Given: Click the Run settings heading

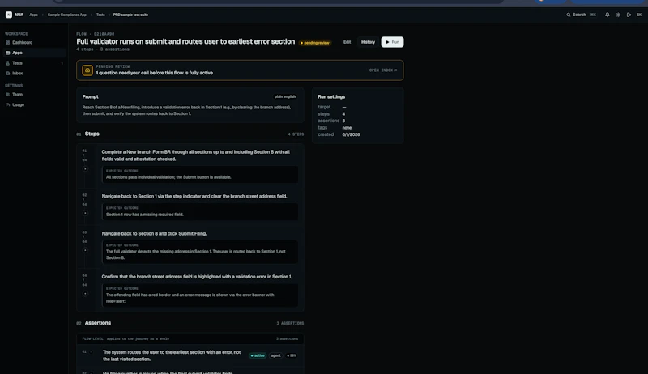Looking at the screenshot, I should pyautogui.click(x=331, y=96).
